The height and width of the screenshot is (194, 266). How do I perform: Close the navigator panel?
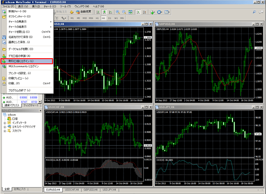pyautogui.click(x=40, y=111)
